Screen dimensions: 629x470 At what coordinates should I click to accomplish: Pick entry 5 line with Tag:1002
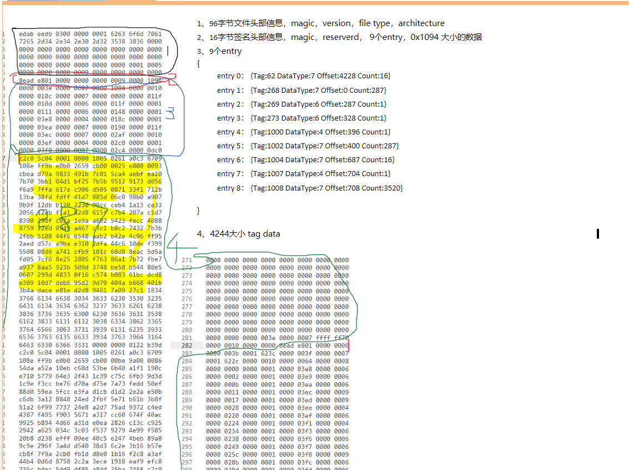[x=308, y=146]
